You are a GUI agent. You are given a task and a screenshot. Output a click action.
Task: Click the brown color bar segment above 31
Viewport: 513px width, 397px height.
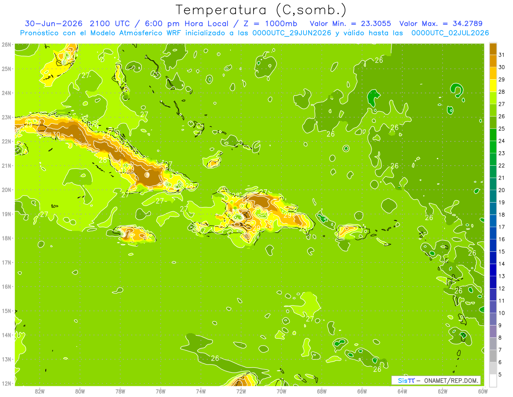tap(493, 49)
